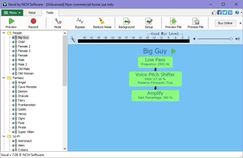The height and width of the screenshot is (158, 243).
Task: Select the Alien voice
Action: click(21, 145)
